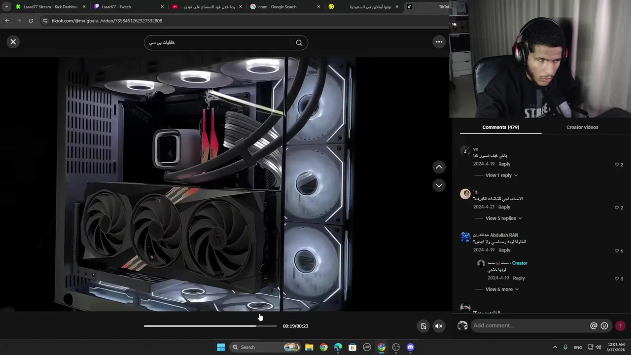Open the three-dot more options menu

click(x=439, y=42)
